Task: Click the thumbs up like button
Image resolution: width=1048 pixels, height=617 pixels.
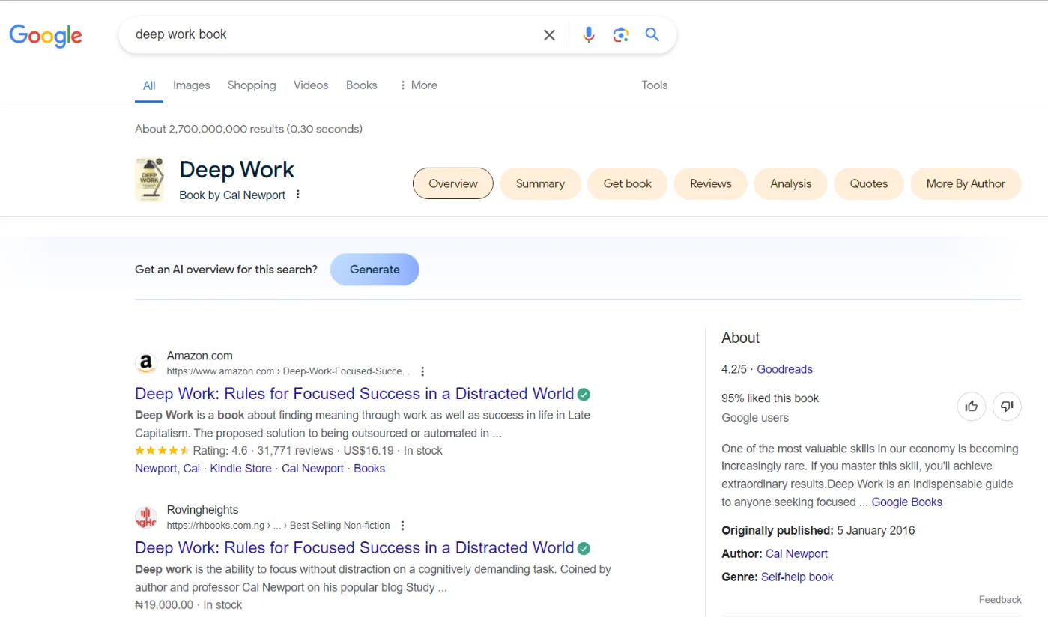Action: pyautogui.click(x=972, y=406)
